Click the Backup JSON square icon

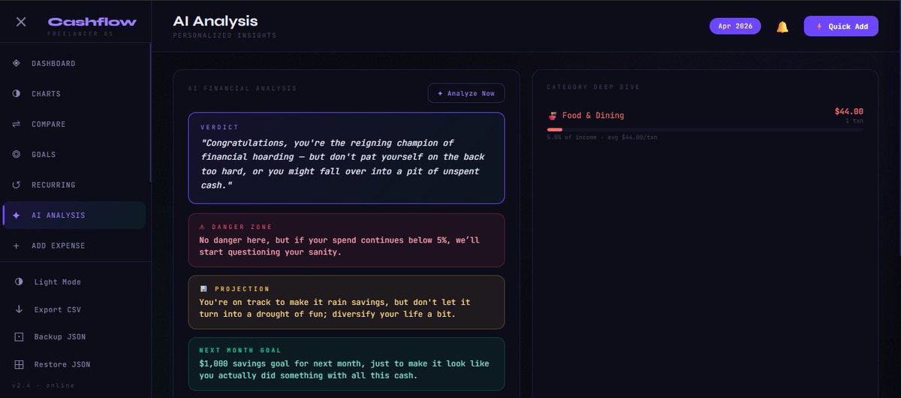[19, 337]
